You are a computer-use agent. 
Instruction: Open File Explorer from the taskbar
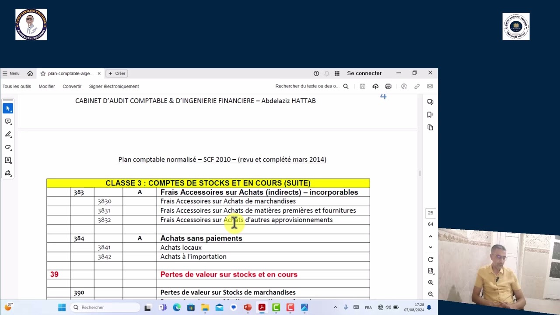(205, 307)
